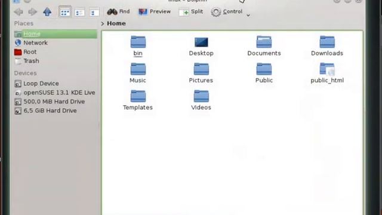Select the Desktop folder icon

201,42
